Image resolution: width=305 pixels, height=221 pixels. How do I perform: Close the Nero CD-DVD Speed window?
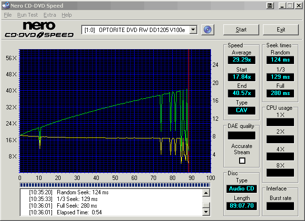tap(298, 6)
